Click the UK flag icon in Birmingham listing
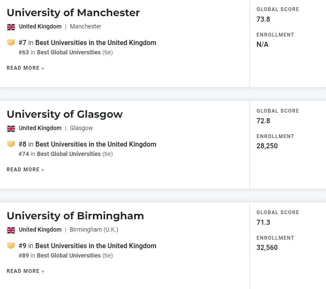 coord(11,230)
